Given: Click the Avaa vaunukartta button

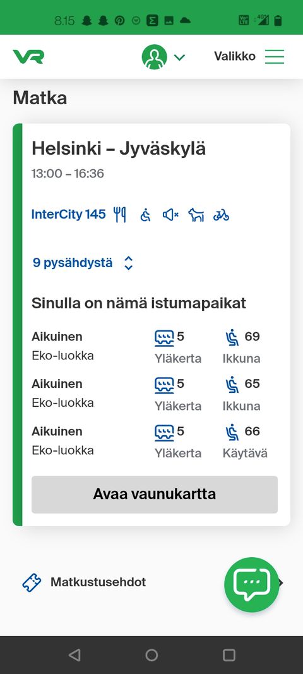Looking at the screenshot, I should point(155,495).
